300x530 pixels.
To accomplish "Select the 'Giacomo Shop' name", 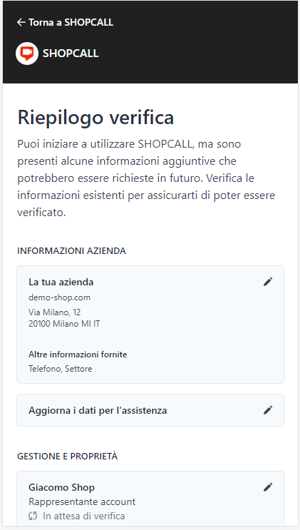I will coord(61,487).
